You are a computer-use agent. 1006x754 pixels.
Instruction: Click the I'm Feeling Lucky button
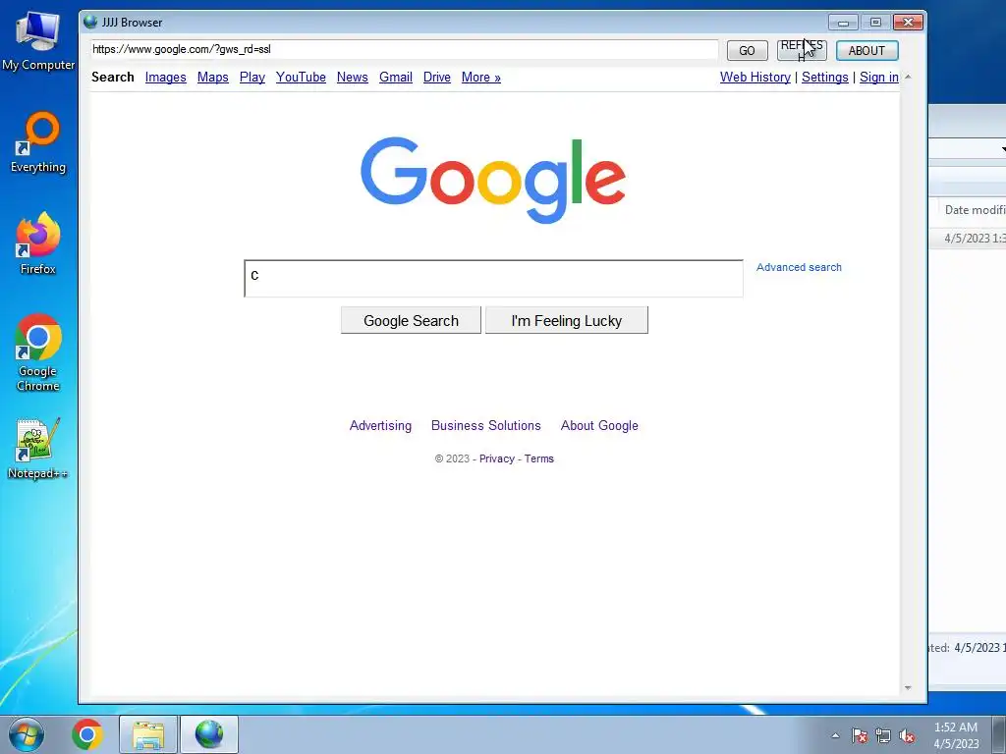click(x=567, y=320)
